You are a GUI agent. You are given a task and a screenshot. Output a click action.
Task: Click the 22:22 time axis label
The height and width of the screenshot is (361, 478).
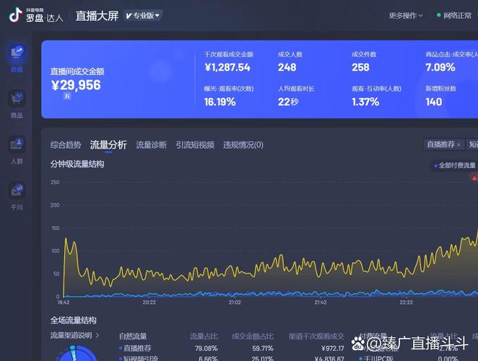coord(406,303)
